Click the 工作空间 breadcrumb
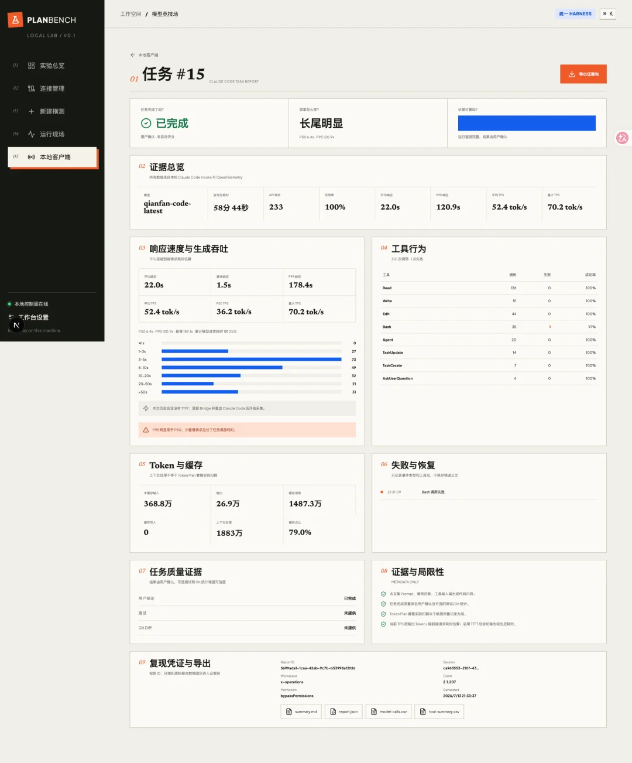Viewport: 632px width, 763px height. click(x=130, y=14)
